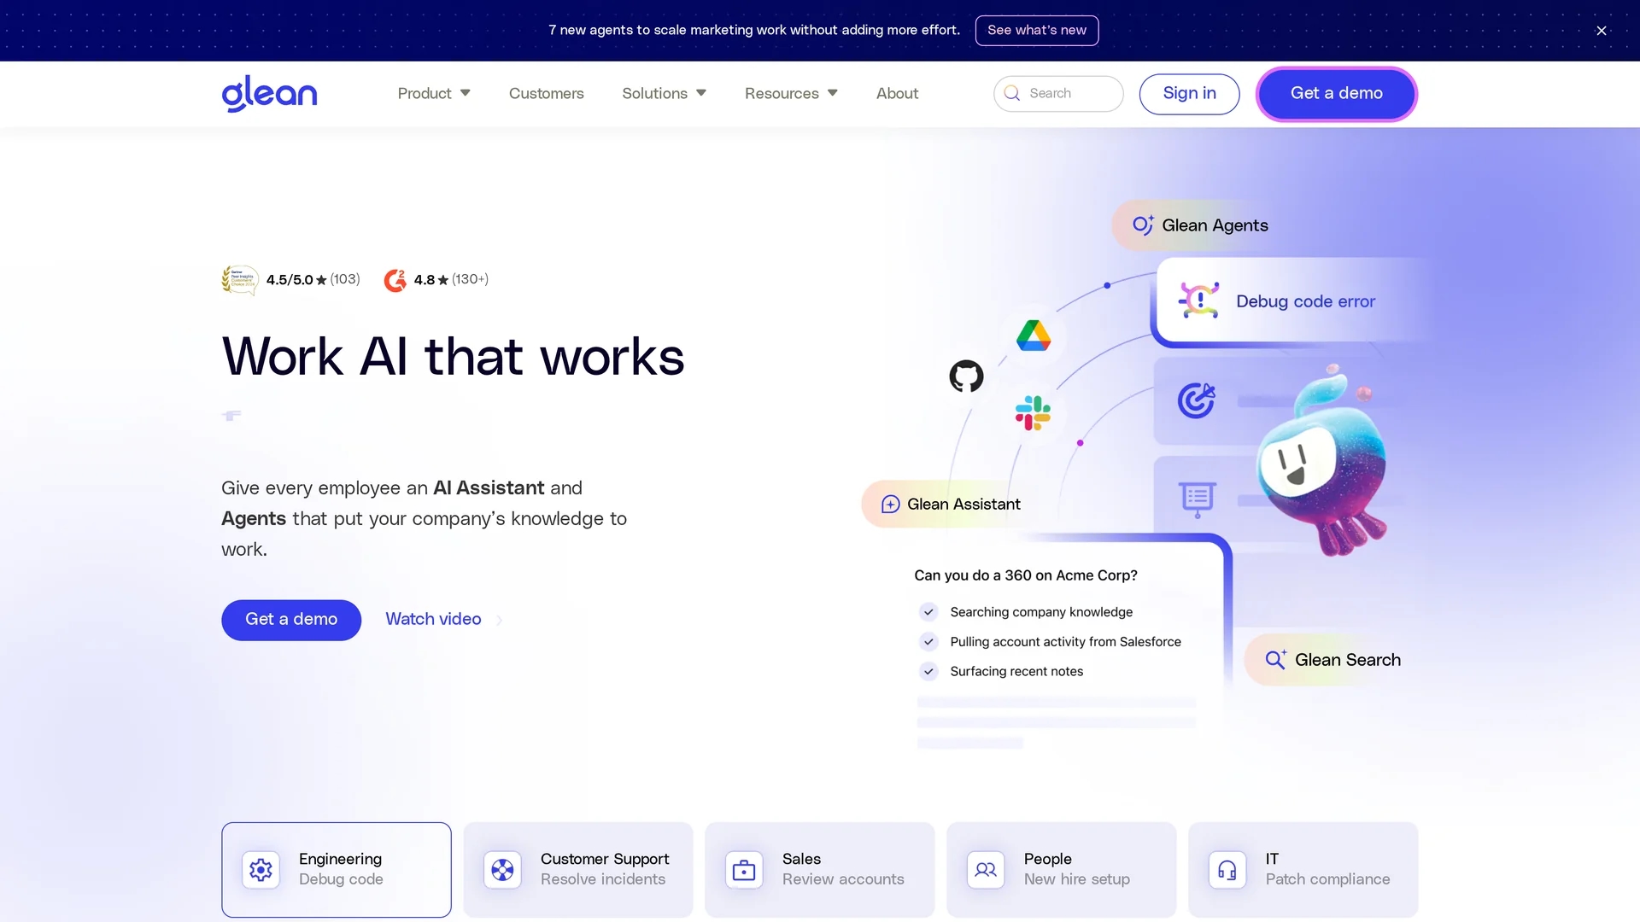Click the hero Get a demo button
Viewport: 1640px width, 922px height.
(x=291, y=619)
